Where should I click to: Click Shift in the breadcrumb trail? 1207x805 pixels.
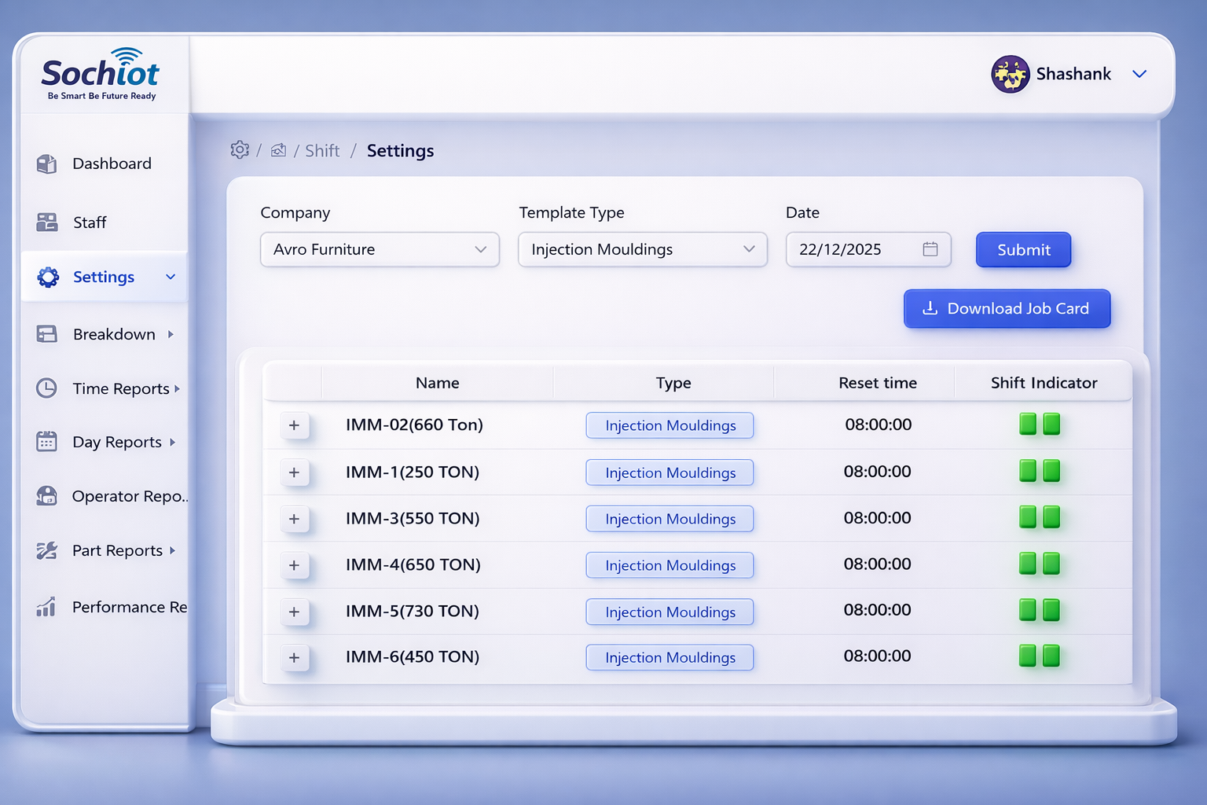[322, 150]
